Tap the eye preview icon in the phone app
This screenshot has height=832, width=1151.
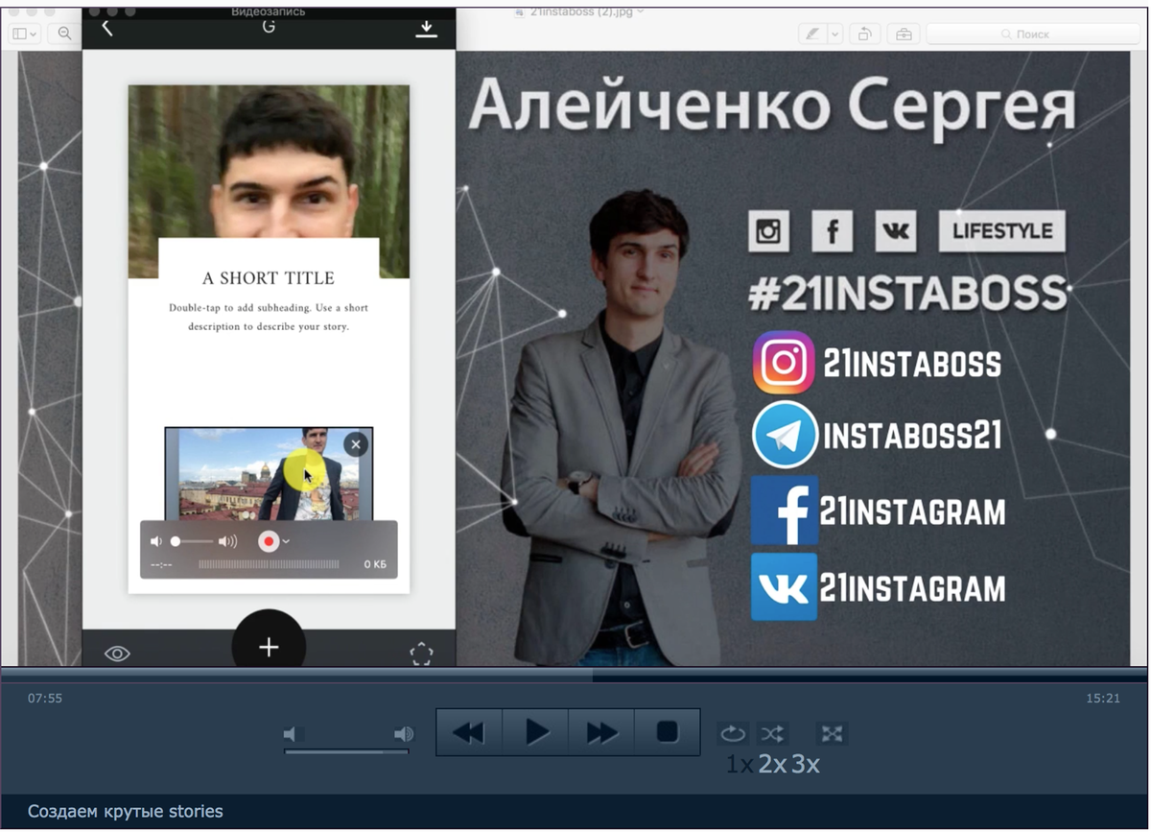pos(117,654)
